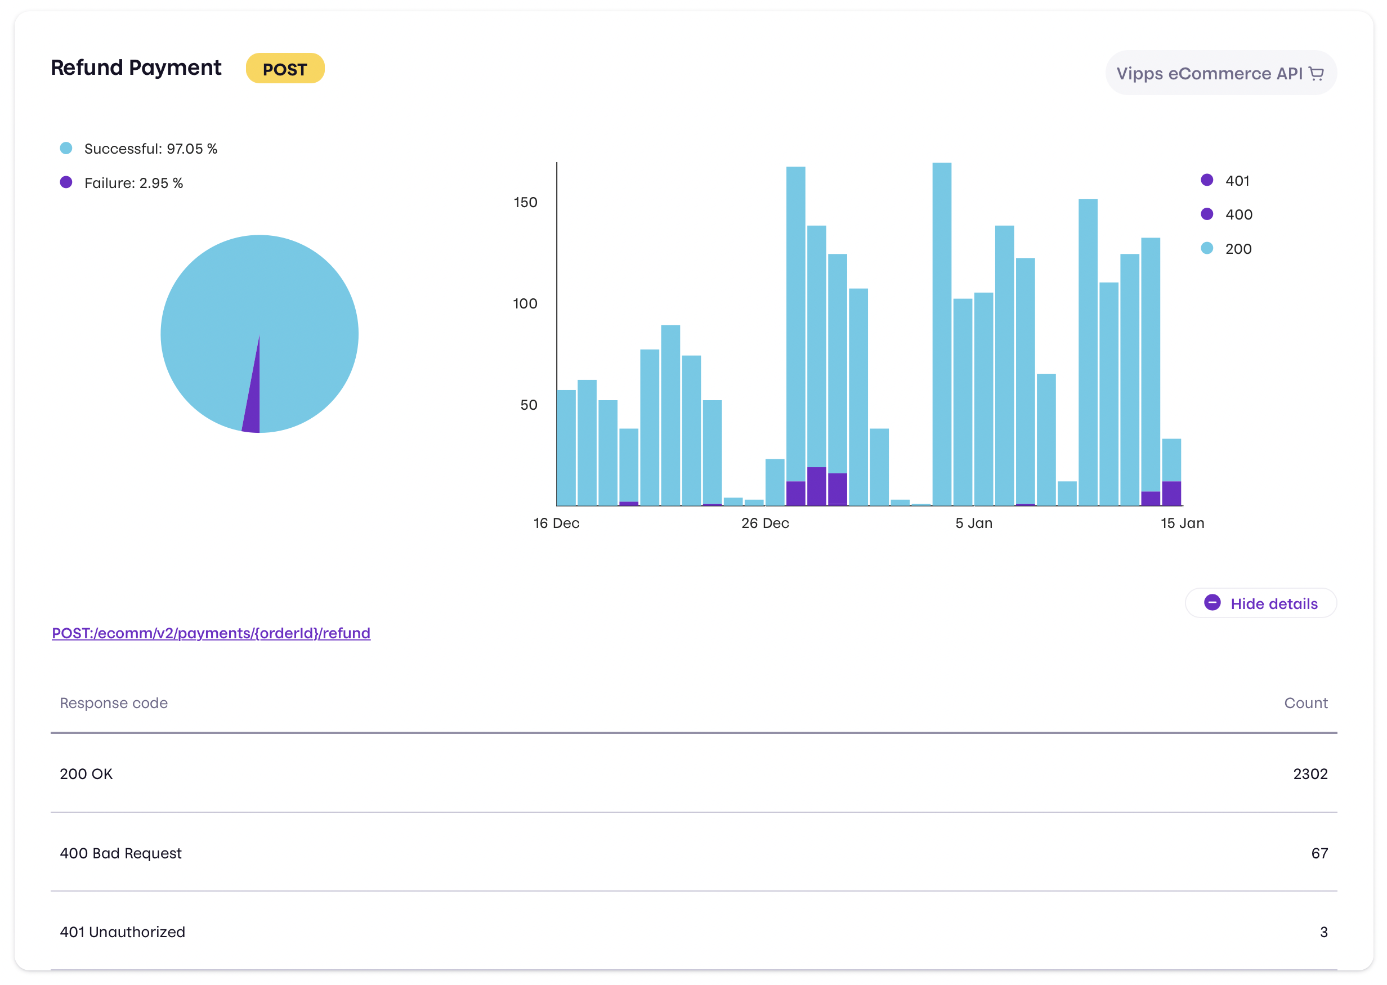The height and width of the screenshot is (985, 1387).
Task: Sort table by the Count column header
Action: (x=1306, y=703)
